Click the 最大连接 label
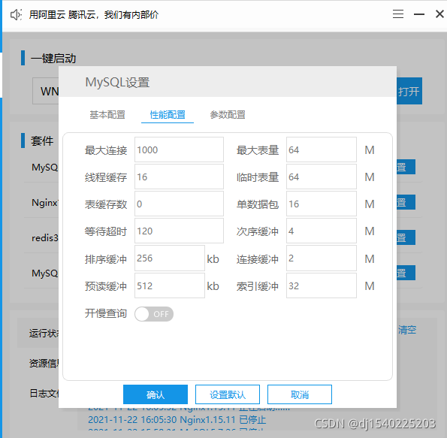 click(x=106, y=150)
